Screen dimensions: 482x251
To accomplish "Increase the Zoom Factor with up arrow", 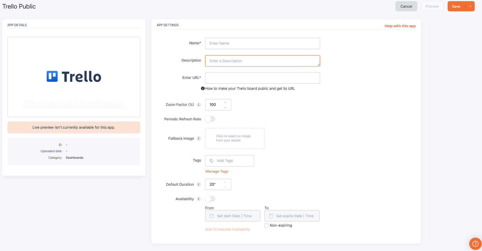I will click(x=225, y=103).
